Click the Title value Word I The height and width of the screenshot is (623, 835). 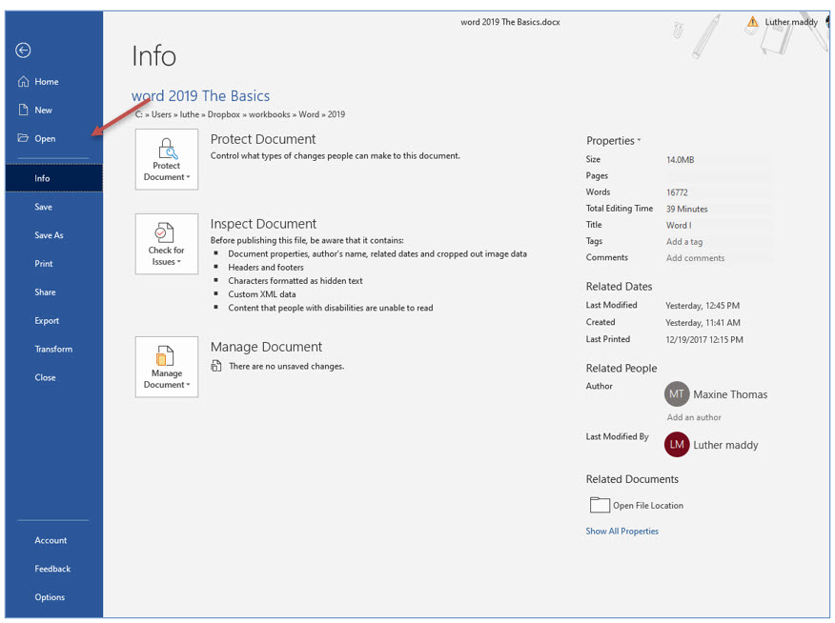(x=679, y=225)
